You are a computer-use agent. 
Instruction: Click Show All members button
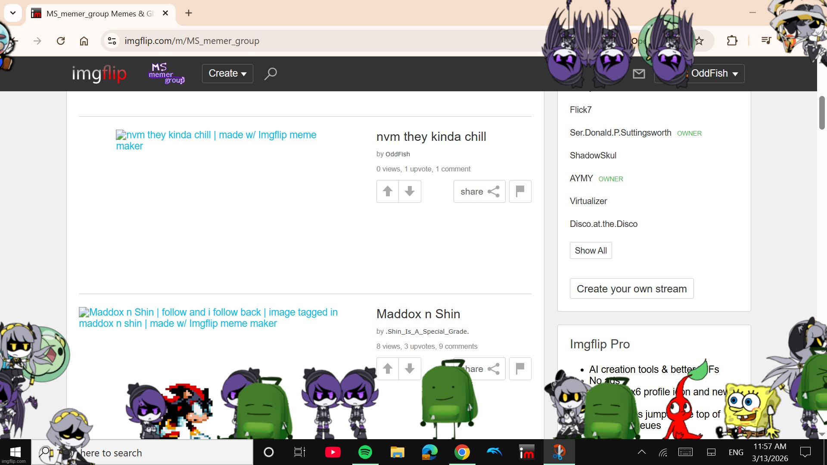591,251
